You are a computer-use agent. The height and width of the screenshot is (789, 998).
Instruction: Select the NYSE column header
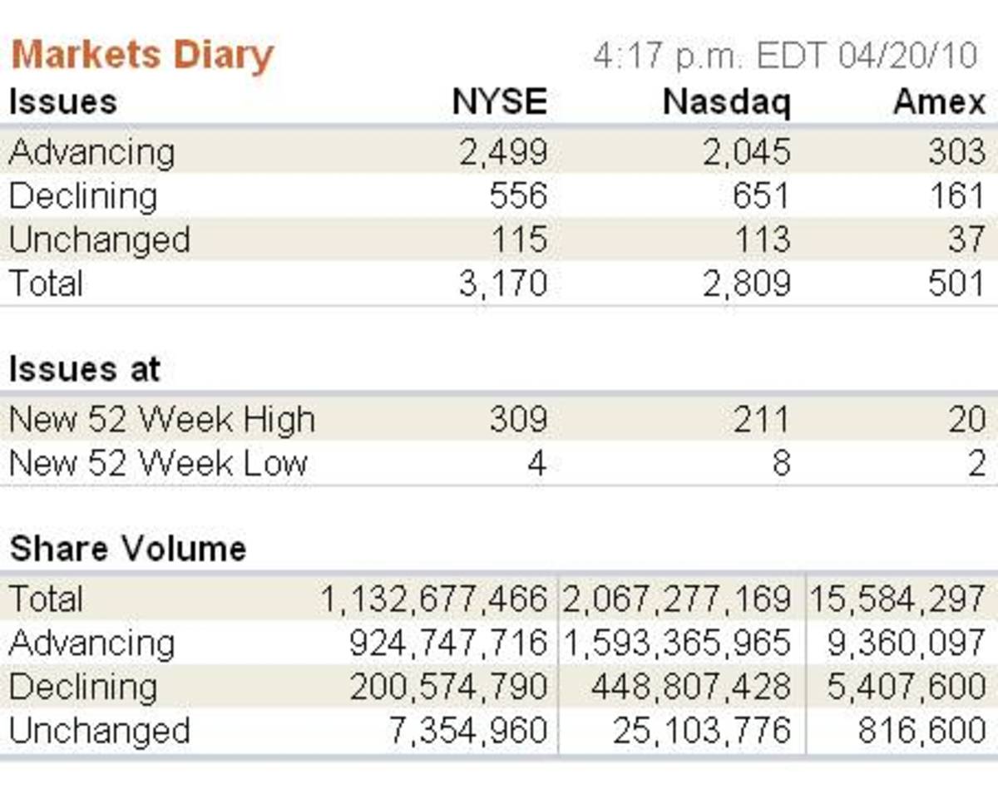(x=500, y=103)
